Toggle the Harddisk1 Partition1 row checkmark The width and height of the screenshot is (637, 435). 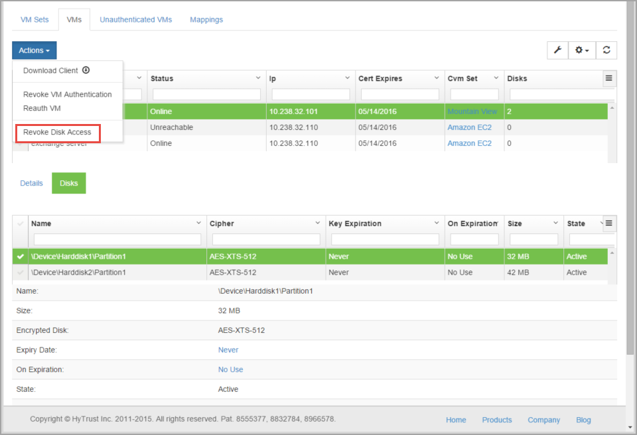(x=20, y=255)
